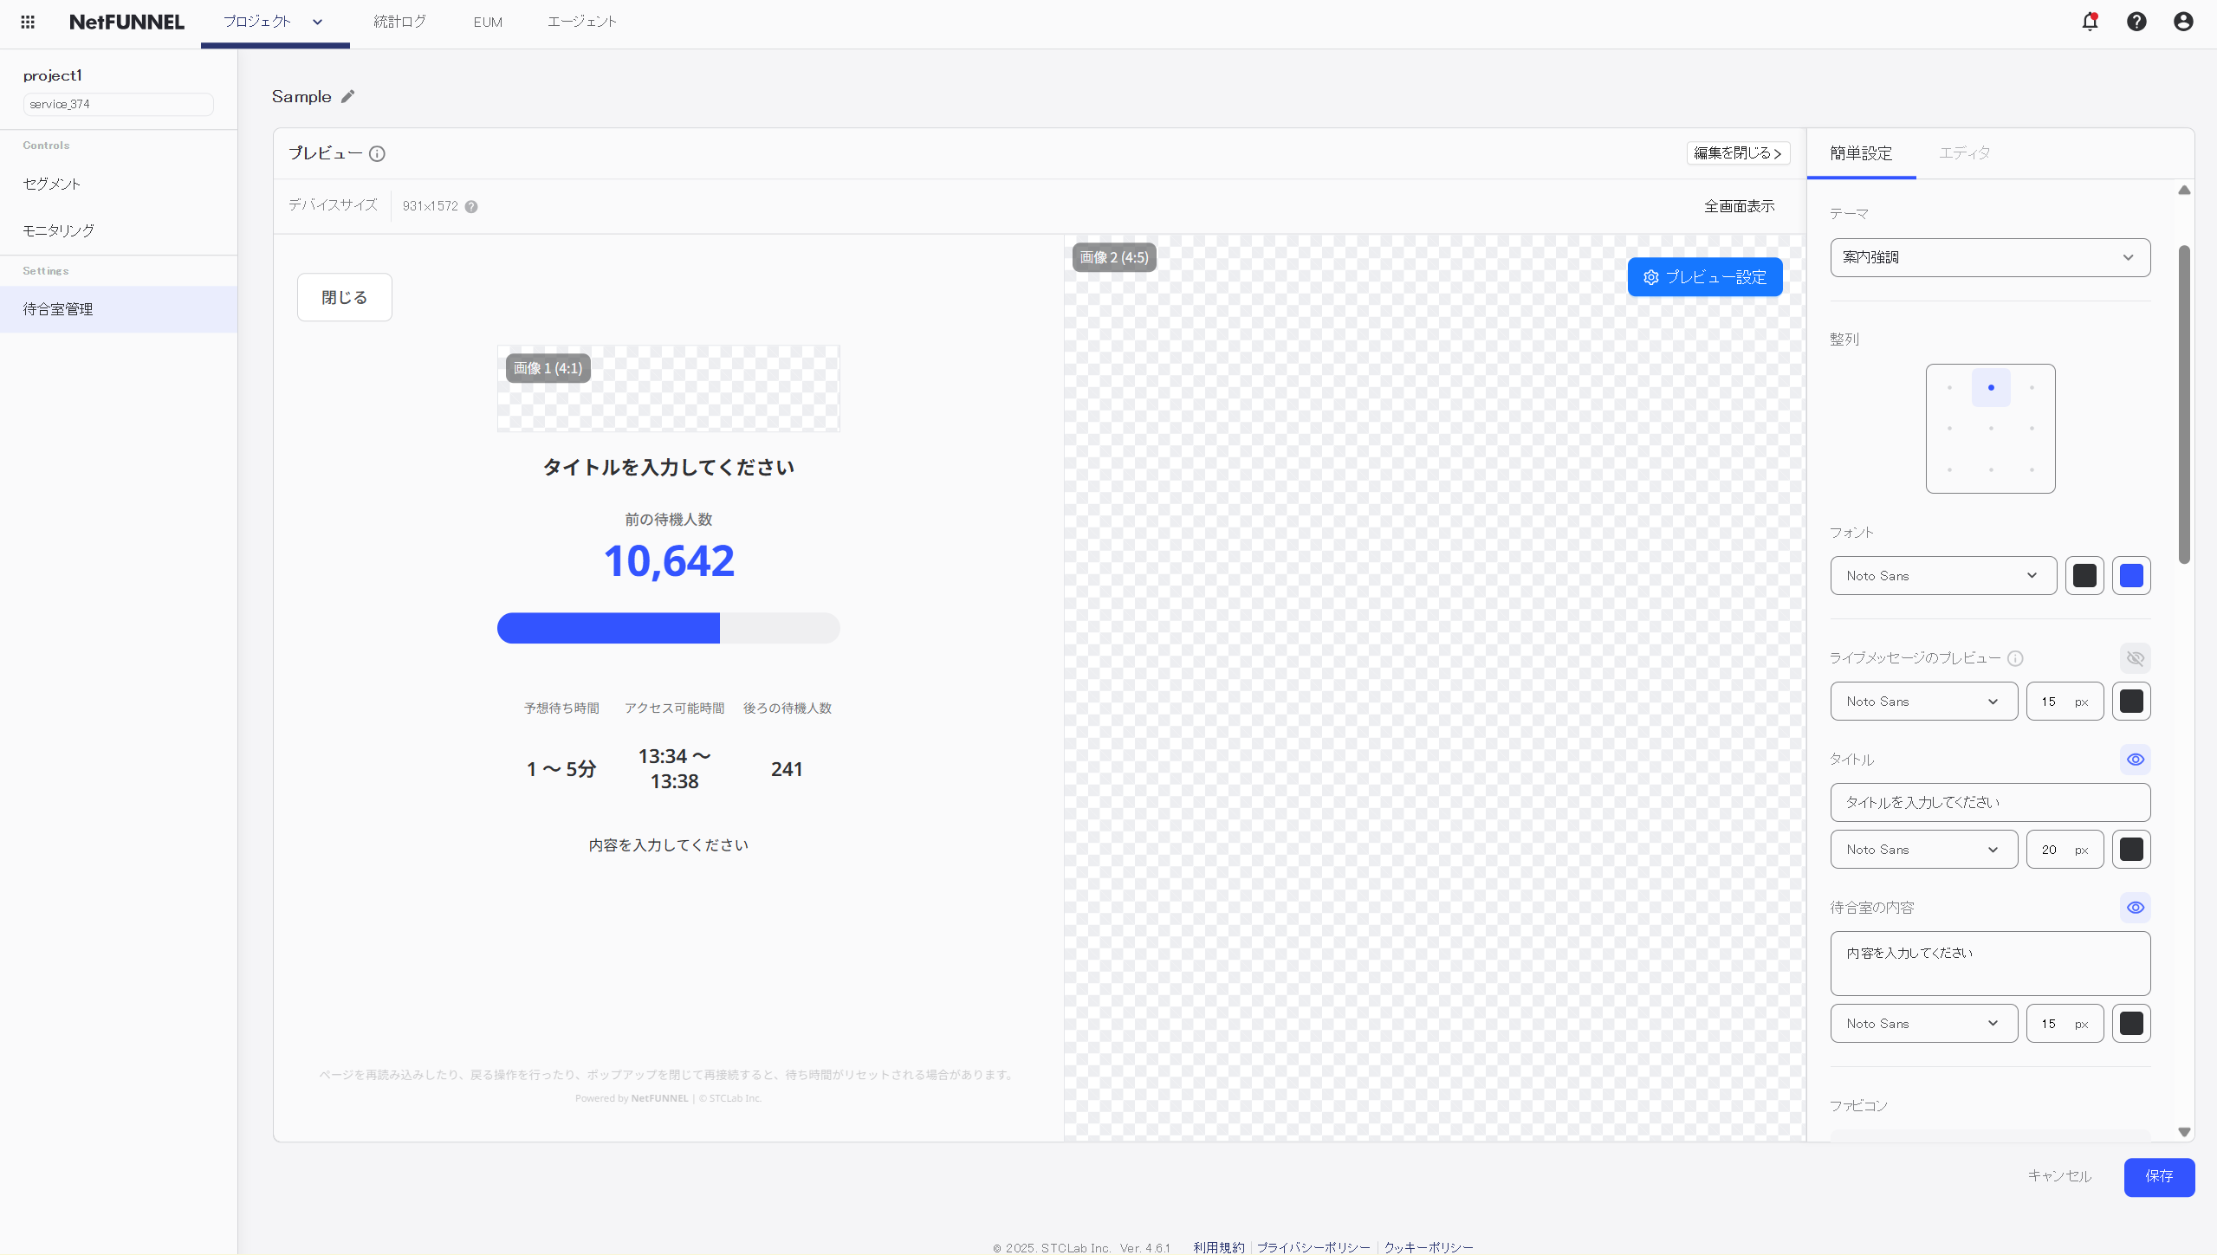The width and height of the screenshot is (2217, 1255).
Task: Click the help icon next to 931x1572
Action: (x=471, y=206)
